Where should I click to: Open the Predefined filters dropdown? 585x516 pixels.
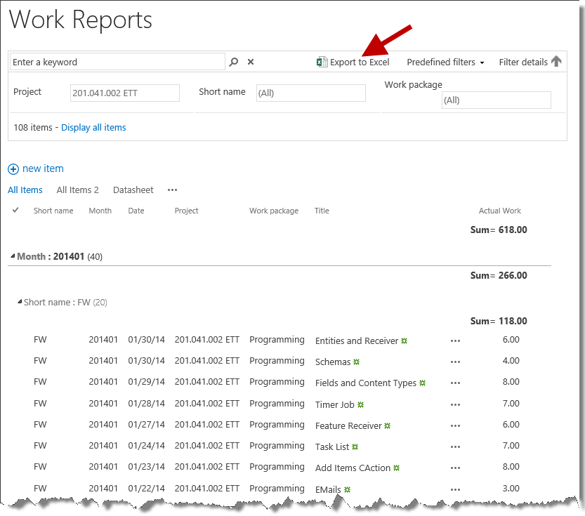[x=445, y=62]
